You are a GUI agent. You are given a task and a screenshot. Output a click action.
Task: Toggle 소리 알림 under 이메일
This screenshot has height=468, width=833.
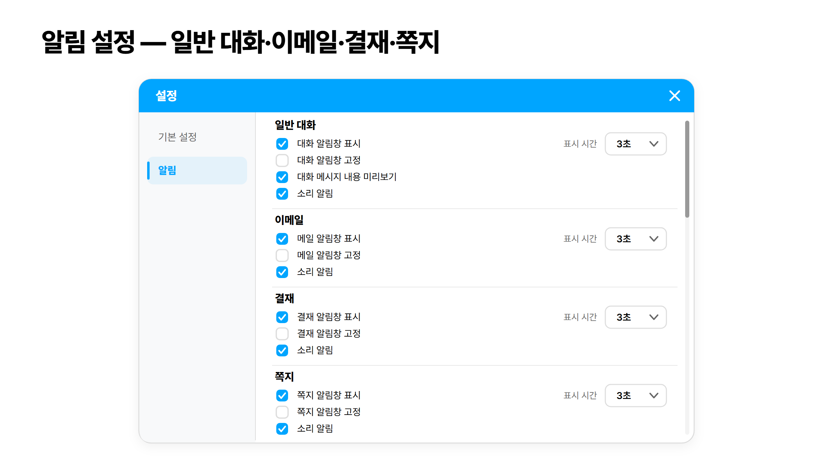pyautogui.click(x=282, y=272)
